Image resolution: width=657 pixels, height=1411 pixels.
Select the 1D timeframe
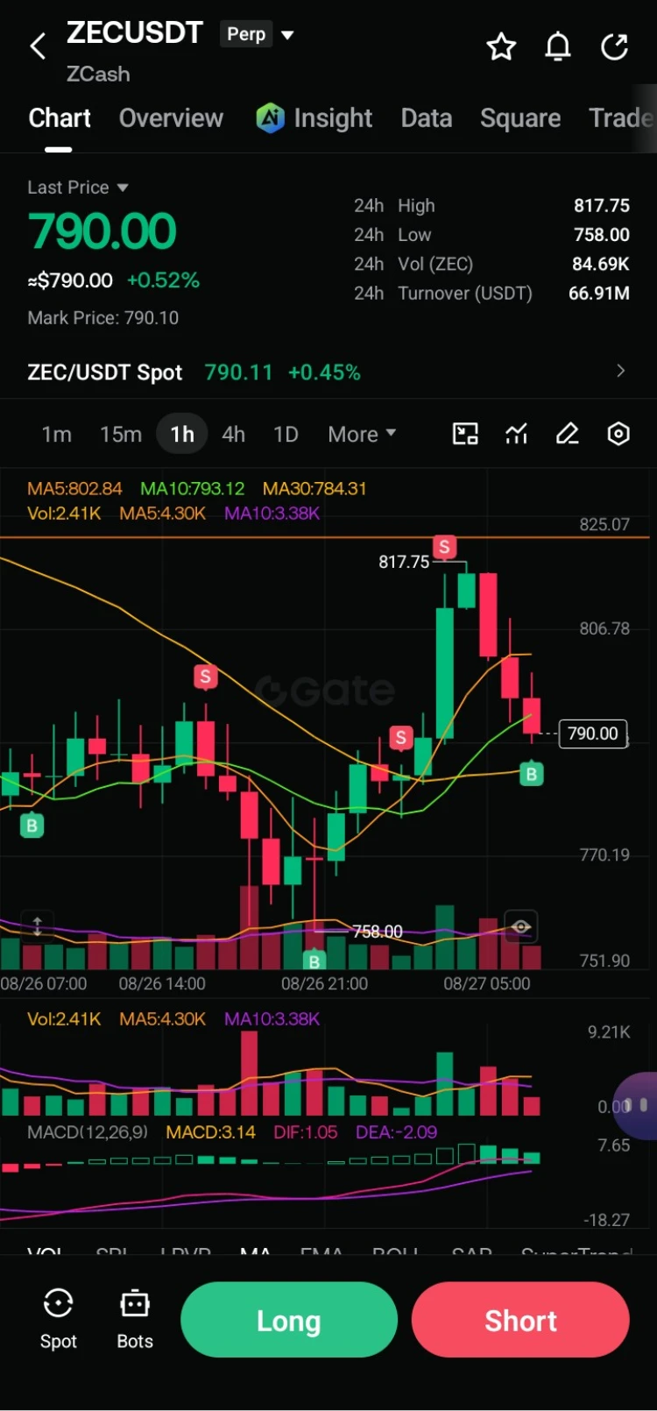click(286, 434)
